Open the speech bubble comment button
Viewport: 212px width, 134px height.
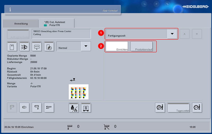pos(37,46)
